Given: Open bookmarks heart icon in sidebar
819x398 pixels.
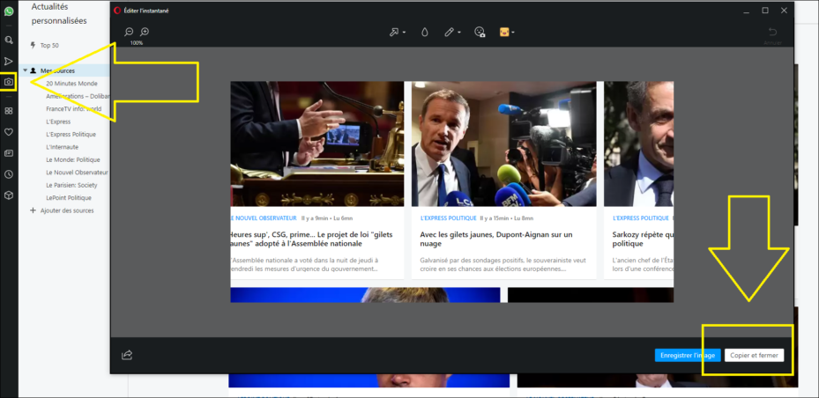Looking at the screenshot, I should [x=8, y=132].
